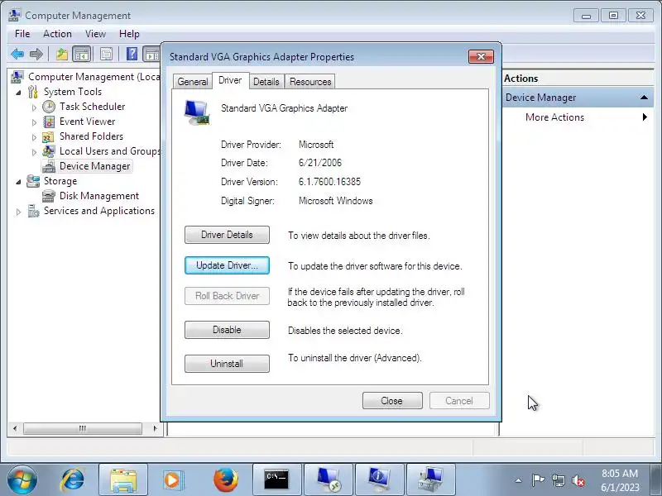Click the muted volume tray icon

[578, 480]
